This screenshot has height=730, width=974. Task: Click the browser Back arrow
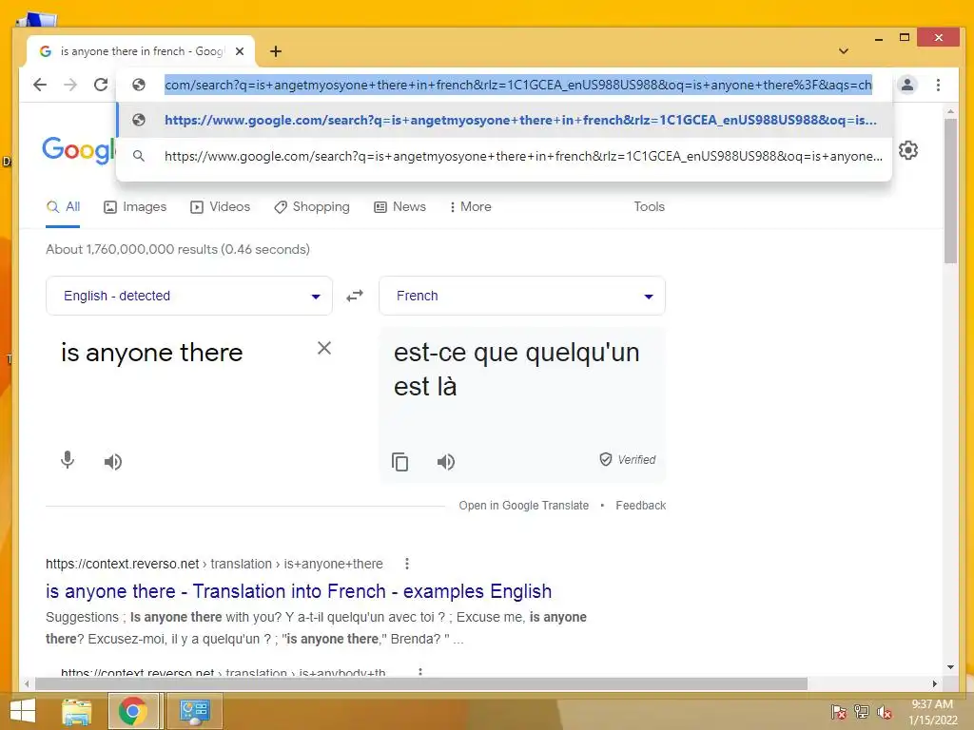[40, 85]
